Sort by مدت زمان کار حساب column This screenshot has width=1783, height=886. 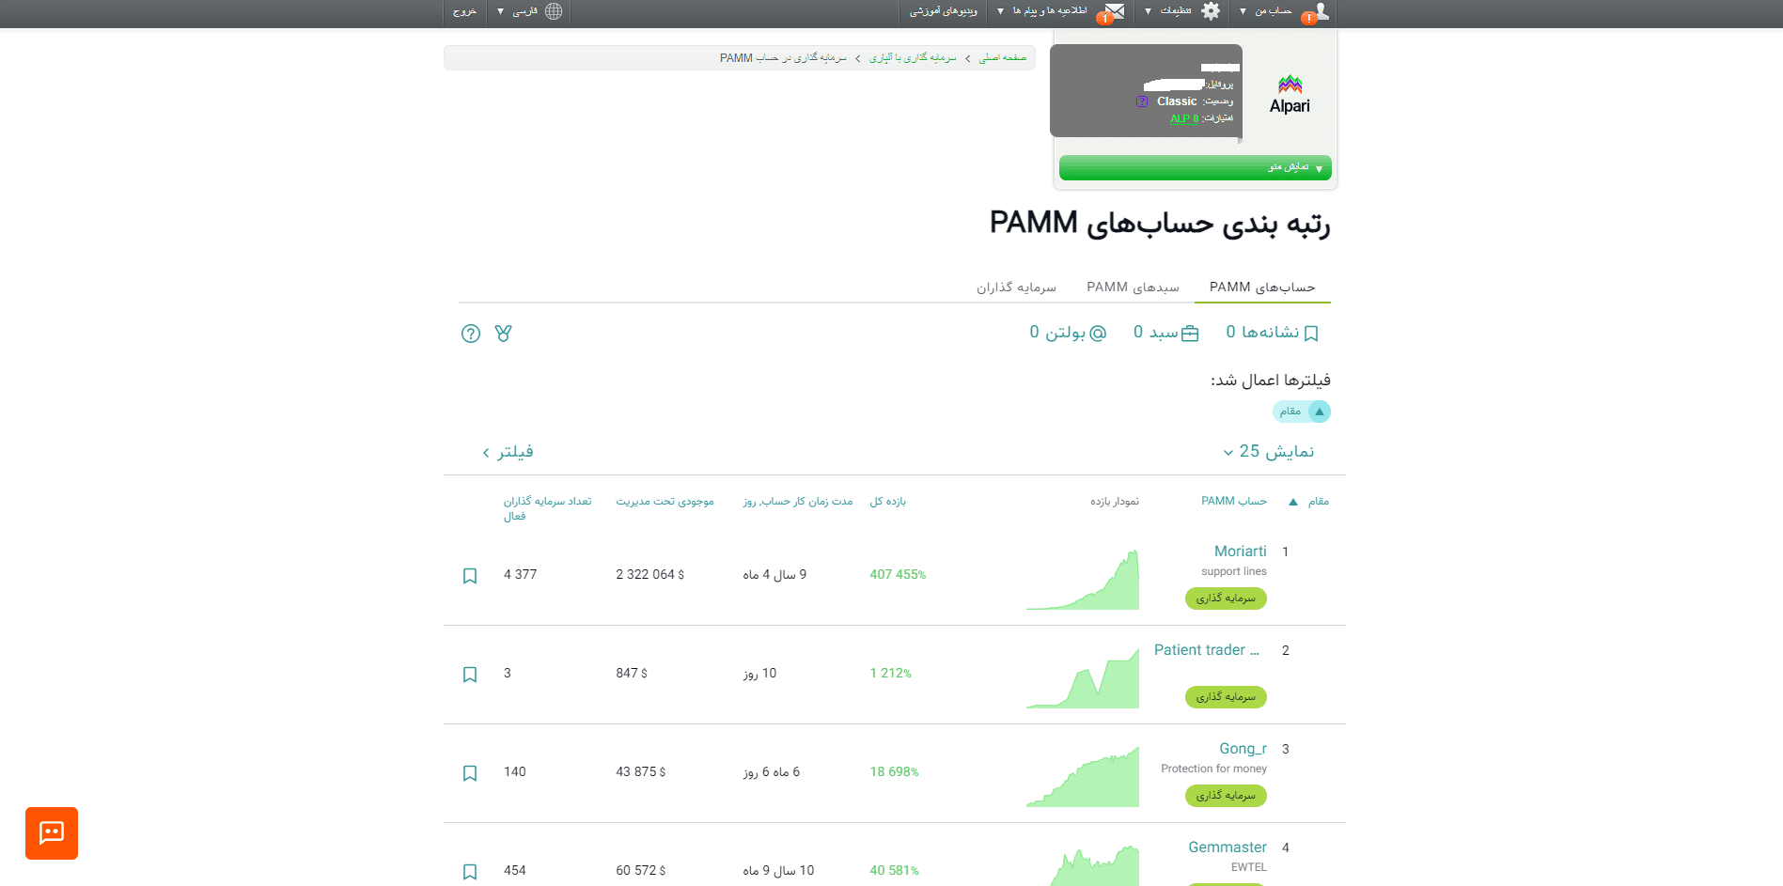797,502
